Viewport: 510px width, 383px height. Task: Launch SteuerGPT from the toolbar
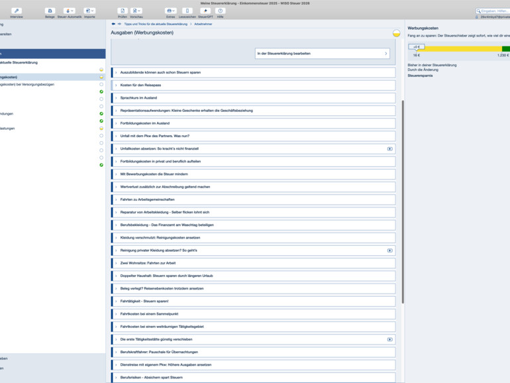tap(205, 13)
